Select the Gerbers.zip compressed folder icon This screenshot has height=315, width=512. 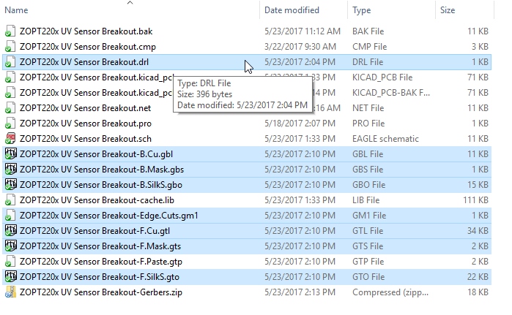[10, 292]
